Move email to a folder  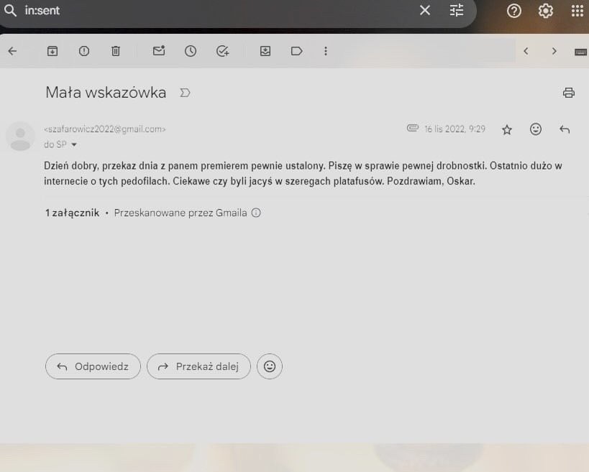tap(265, 51)
